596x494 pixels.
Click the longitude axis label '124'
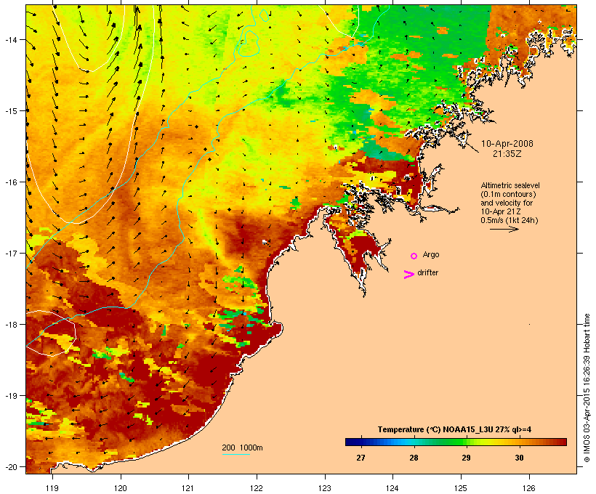pyautogui.click(x=392, y=488)
